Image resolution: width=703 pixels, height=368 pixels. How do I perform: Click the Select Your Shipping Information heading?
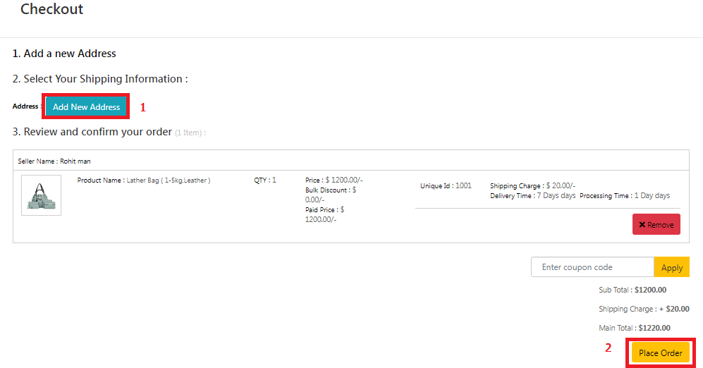(x=100, y=79)
